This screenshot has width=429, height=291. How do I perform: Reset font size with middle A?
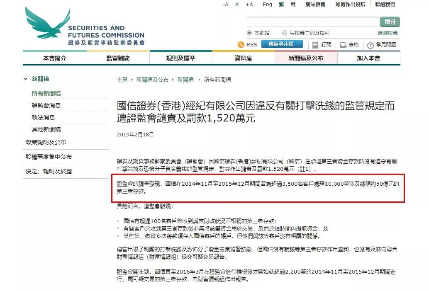(x=237, y=5)
